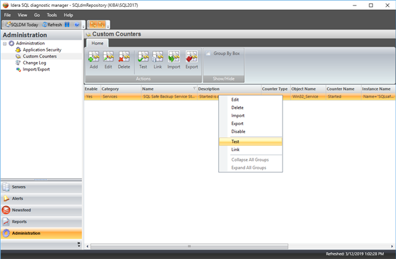Click the Test counter ribbon icon
The image size is (396, 259).
tap(143, 57)
